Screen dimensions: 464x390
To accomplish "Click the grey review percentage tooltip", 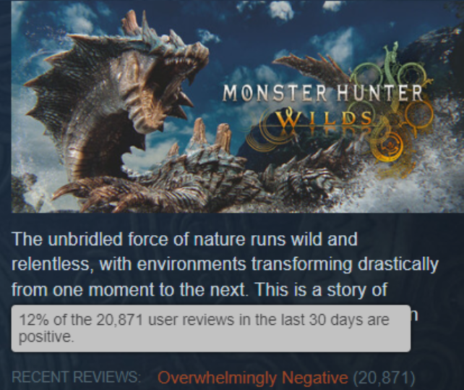I will pos(211,328).
